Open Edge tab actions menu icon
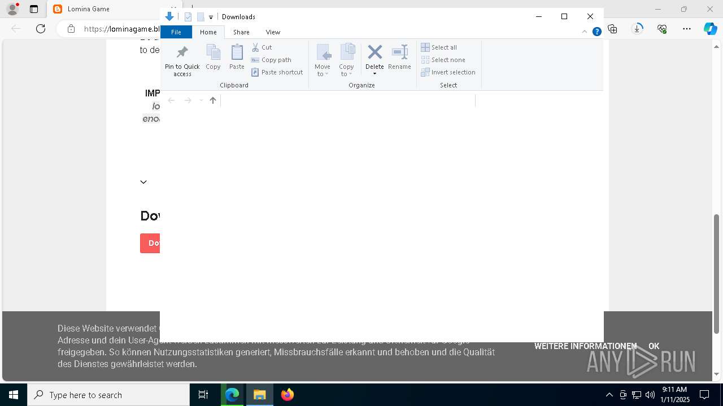 point(34,9)
